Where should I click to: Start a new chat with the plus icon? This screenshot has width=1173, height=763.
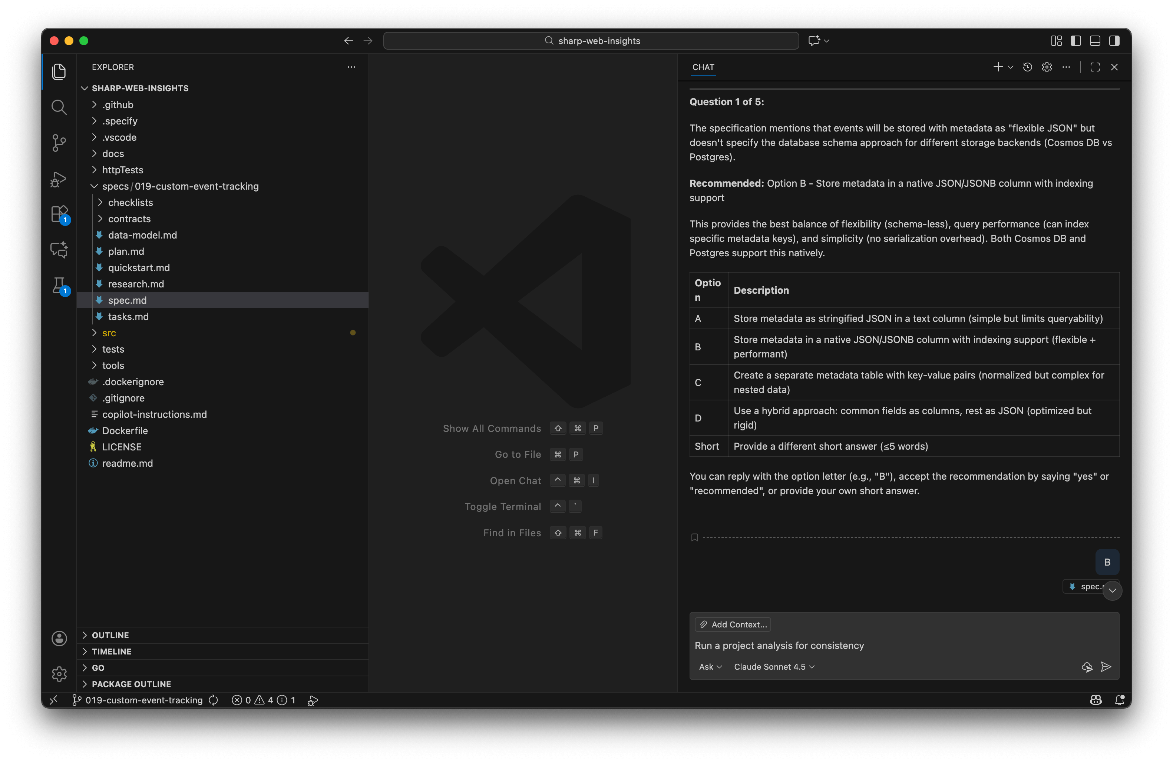(998, 67)
